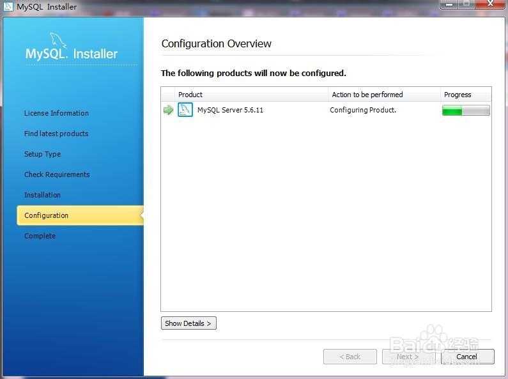Maximize the installer window
The image size is (508, 379).
pos(466,4)
